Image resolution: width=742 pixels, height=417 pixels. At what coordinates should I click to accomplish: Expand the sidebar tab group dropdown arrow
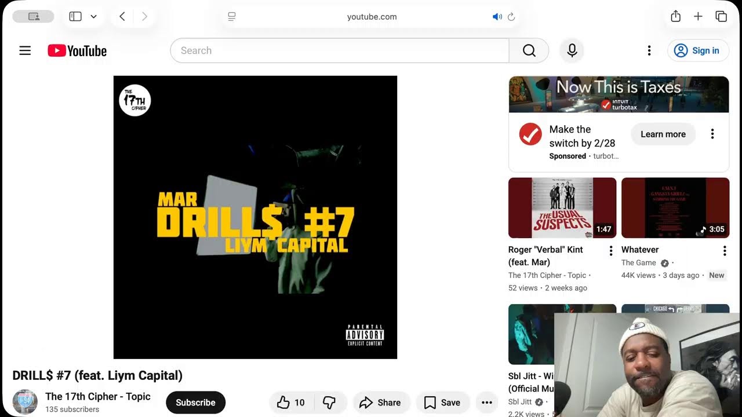pos(93,17)
